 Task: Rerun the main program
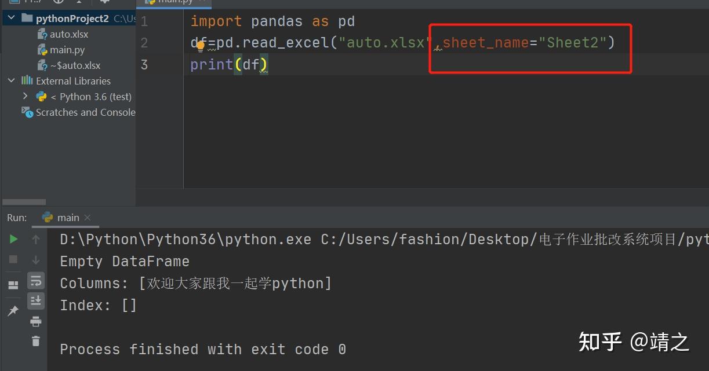pyautogui.click(x=13, y=238)
